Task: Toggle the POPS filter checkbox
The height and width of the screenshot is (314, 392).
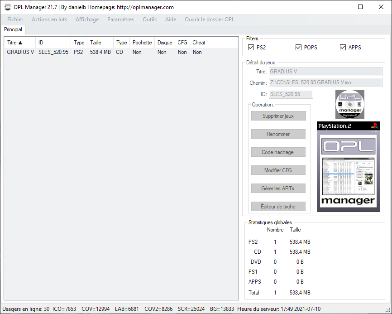Action: [298, 47]
